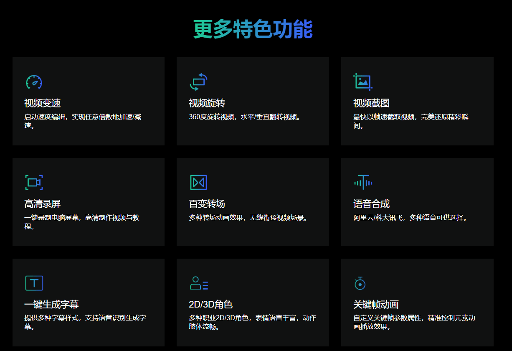Click the 一键生成字幕 text icon
The width and height of the screenshot is (512, 351).
33,283
